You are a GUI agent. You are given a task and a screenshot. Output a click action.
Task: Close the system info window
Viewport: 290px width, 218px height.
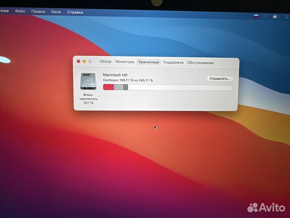point(79,61)
